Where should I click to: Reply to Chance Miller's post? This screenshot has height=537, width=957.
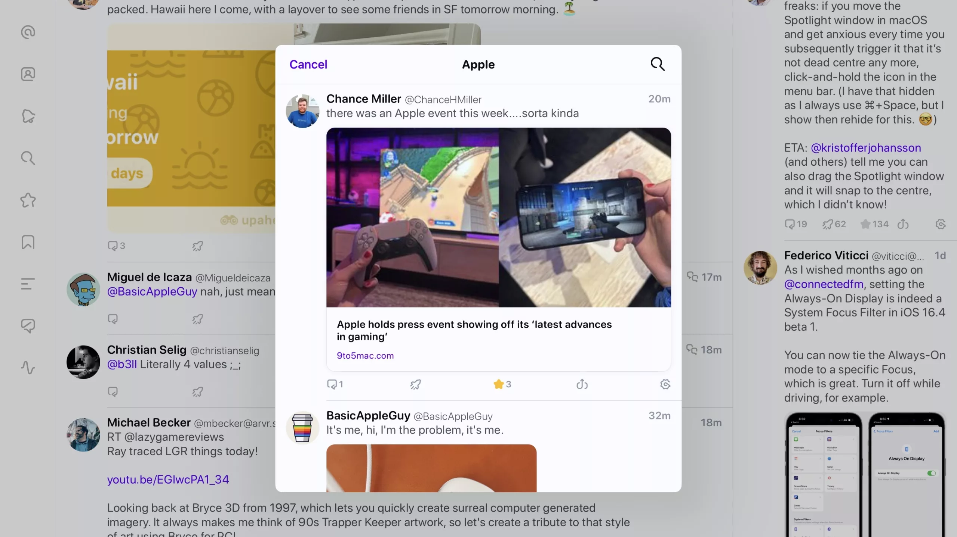335,384
